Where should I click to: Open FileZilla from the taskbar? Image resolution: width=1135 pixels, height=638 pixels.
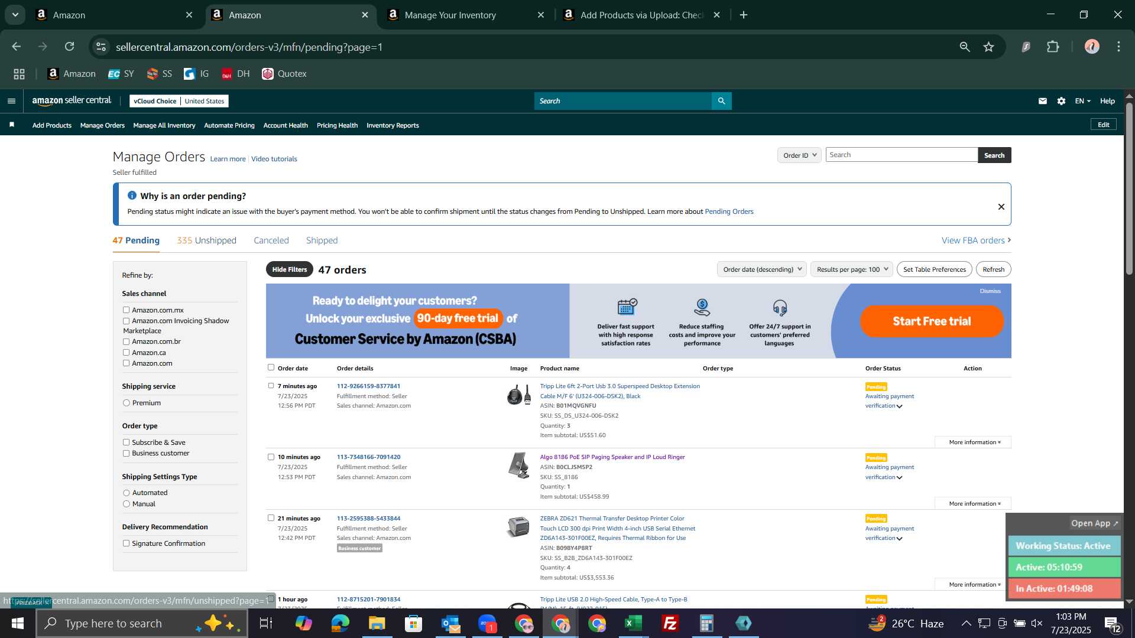coord(670,623)
